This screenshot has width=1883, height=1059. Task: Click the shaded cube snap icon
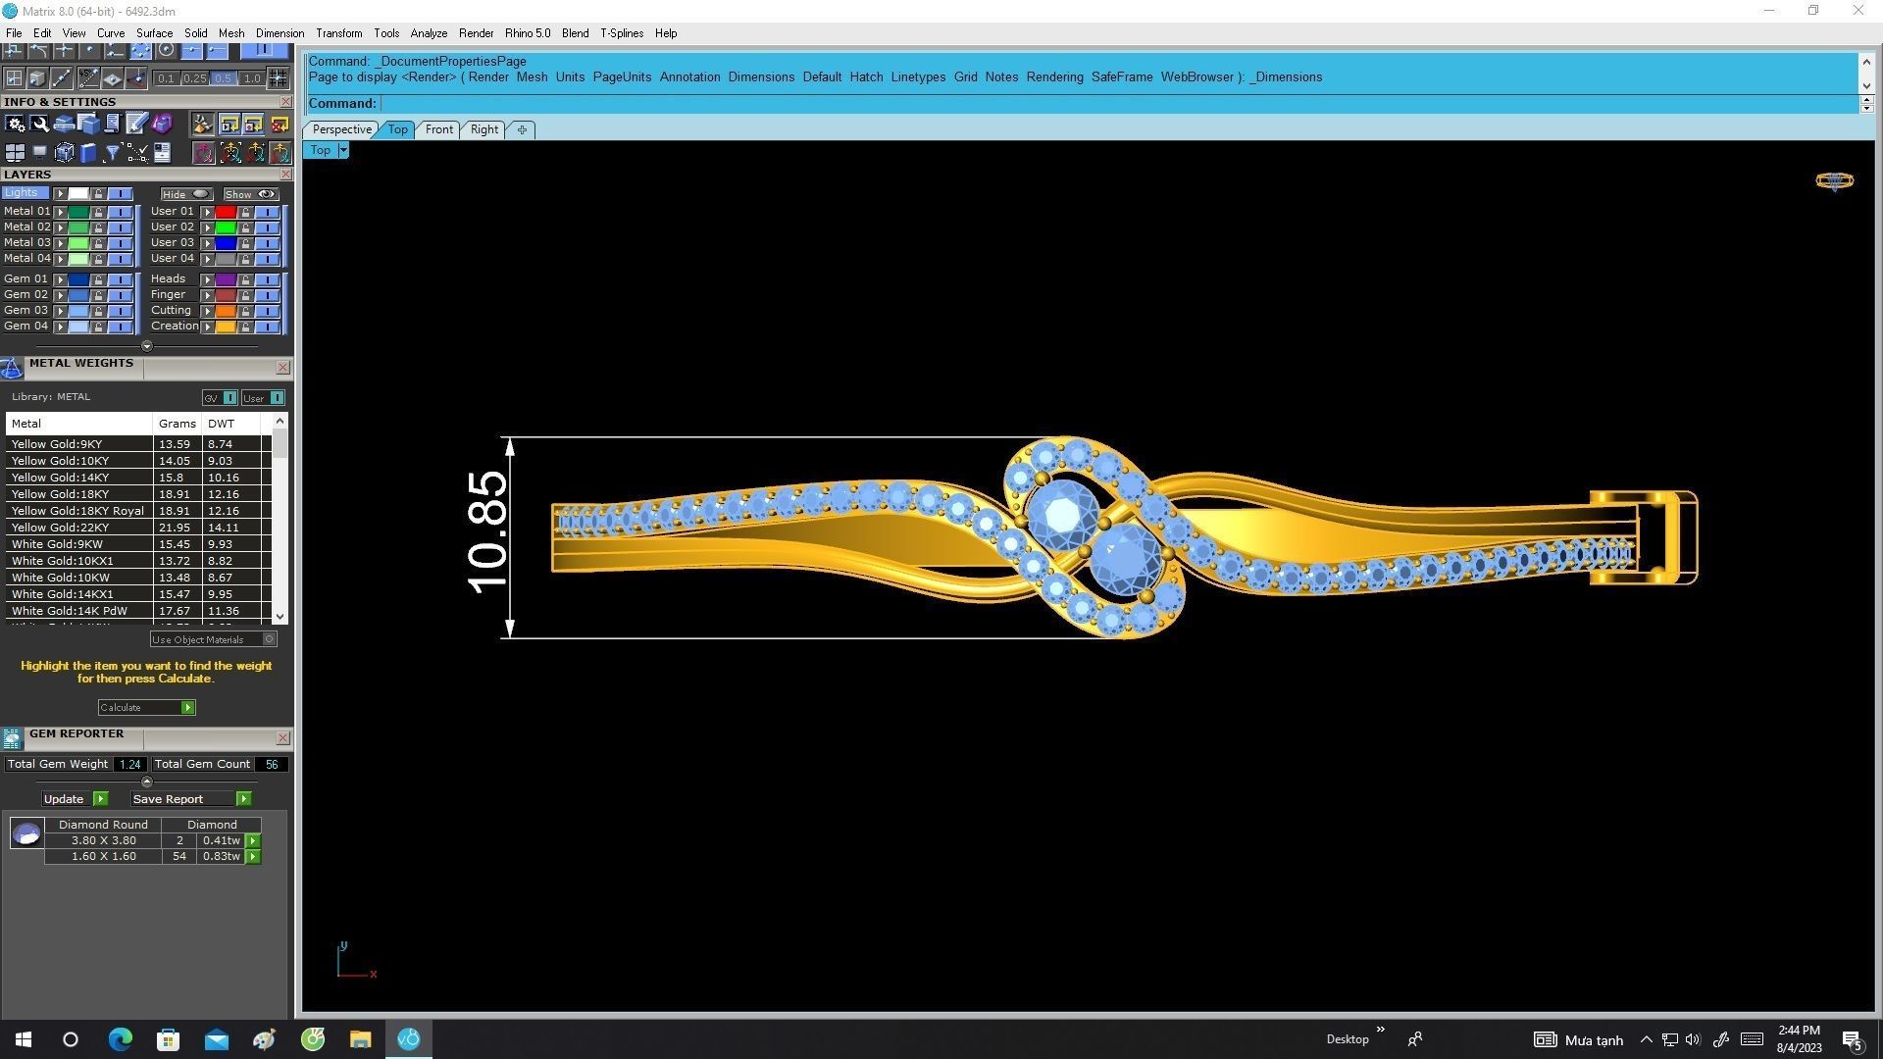coord(37,78)
